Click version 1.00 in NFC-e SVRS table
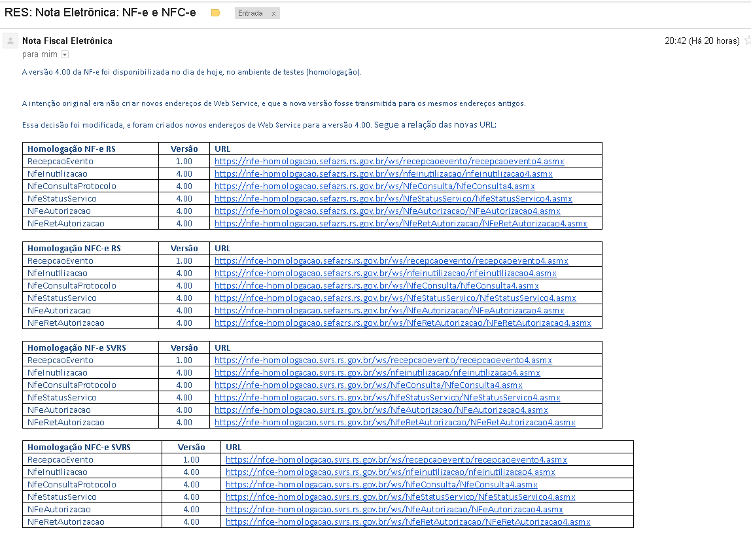Image resolution: width=751 pixels, height=545 pixels. tap(191, 460)
